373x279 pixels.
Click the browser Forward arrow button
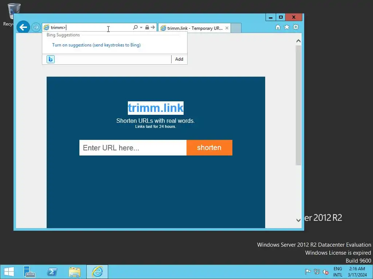(x=36, y=27)
